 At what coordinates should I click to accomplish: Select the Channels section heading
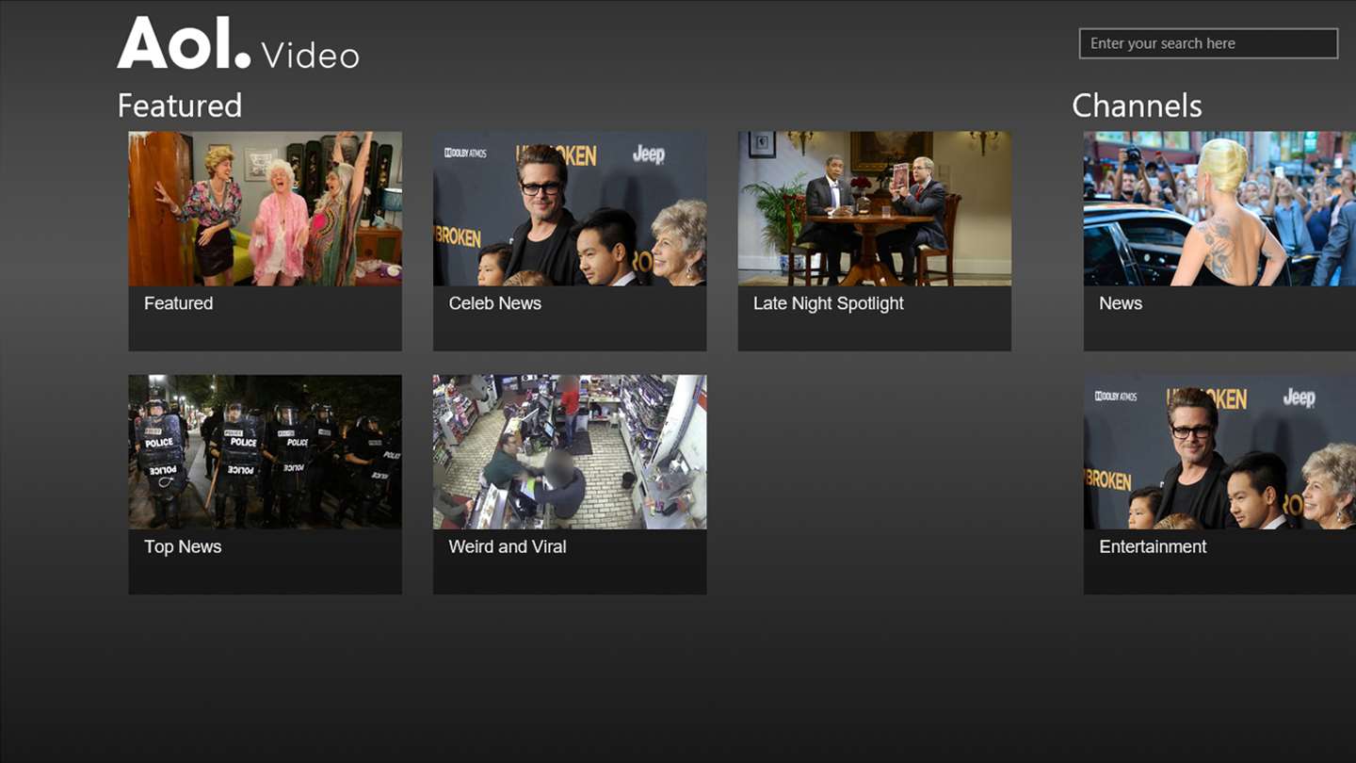coord(1137,105)
